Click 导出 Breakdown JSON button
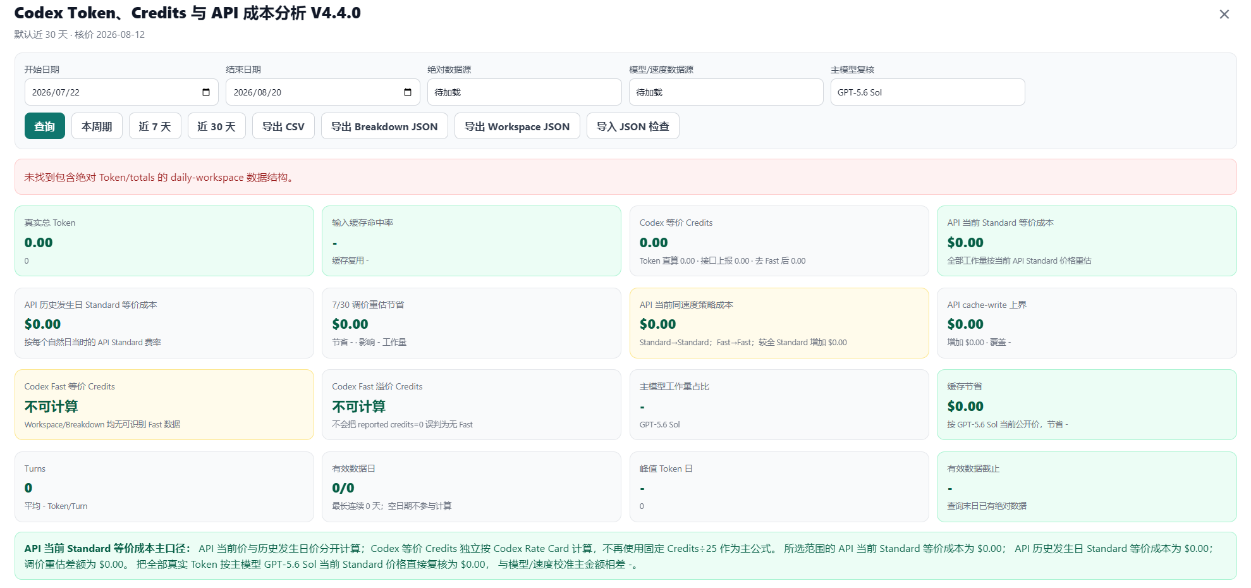Screen dimensions: 1251x588 384,126
